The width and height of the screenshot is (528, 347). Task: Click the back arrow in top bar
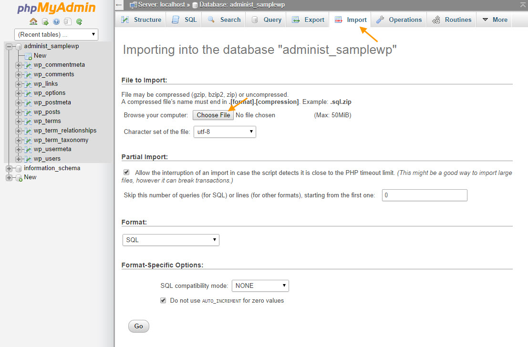coord(119,5)
